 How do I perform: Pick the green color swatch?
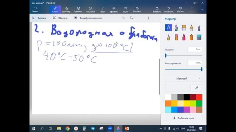click(199, 103)
